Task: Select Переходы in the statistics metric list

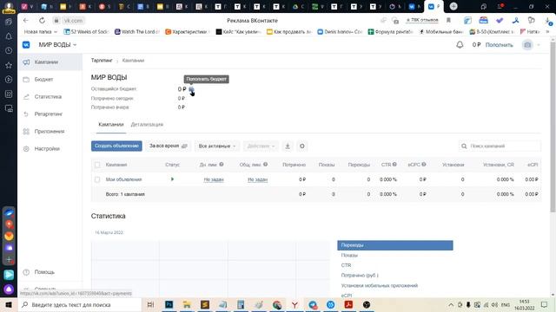Action: (395, 245)
